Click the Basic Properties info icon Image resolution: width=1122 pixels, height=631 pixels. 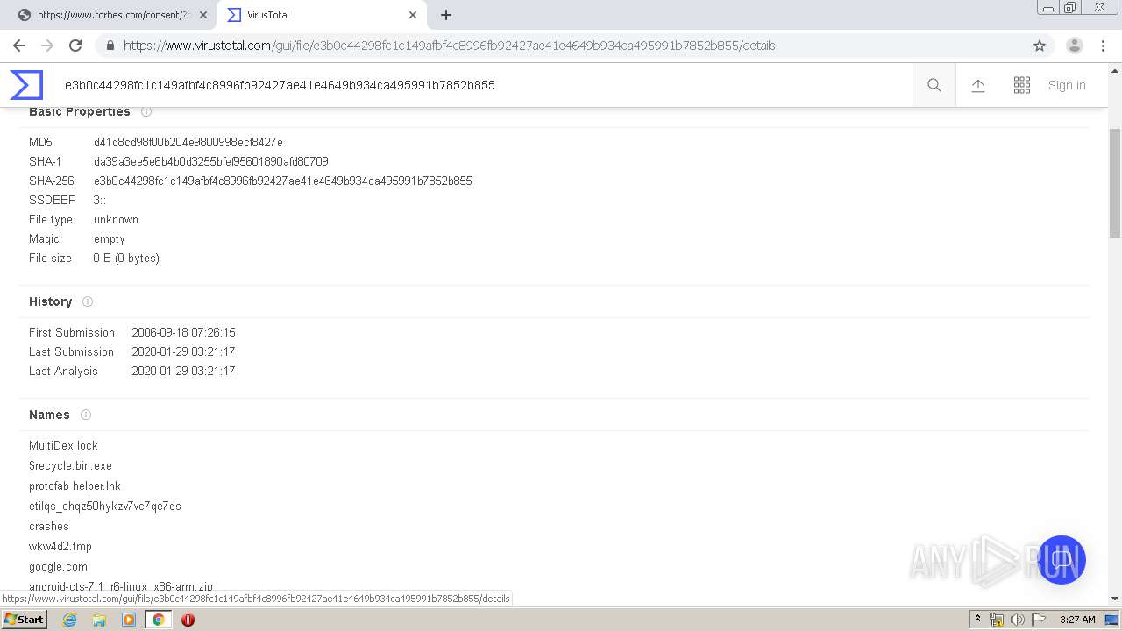(x=146, y=111)
